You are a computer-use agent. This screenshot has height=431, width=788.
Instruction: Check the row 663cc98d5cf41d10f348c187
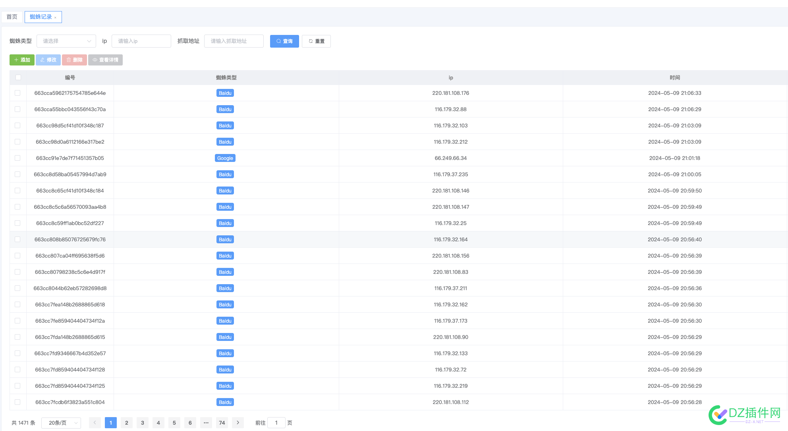click(17, 125)
